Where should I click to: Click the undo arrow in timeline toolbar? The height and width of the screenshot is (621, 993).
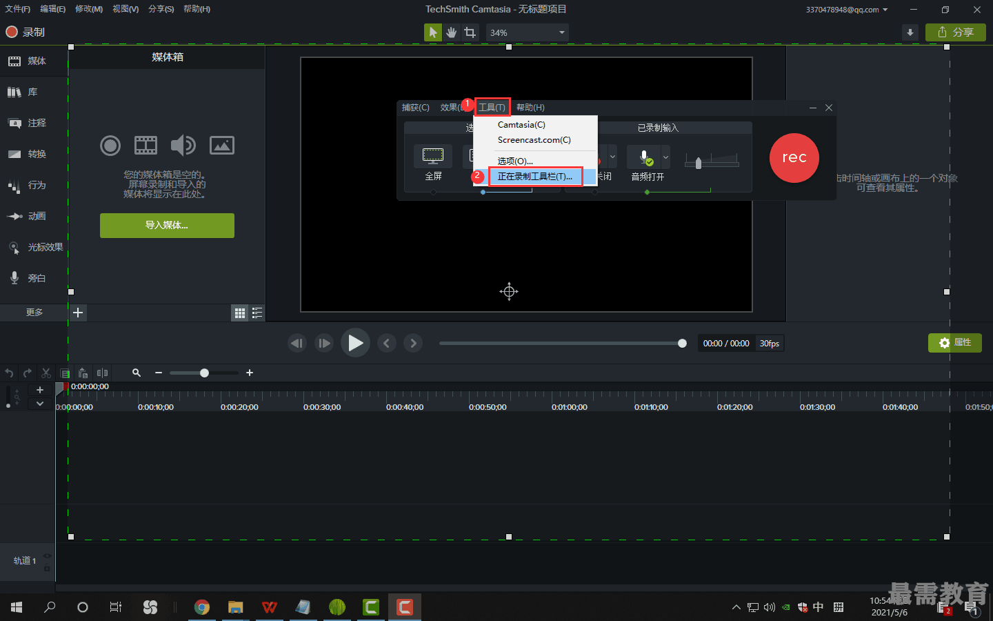click(x=10, y=373)
